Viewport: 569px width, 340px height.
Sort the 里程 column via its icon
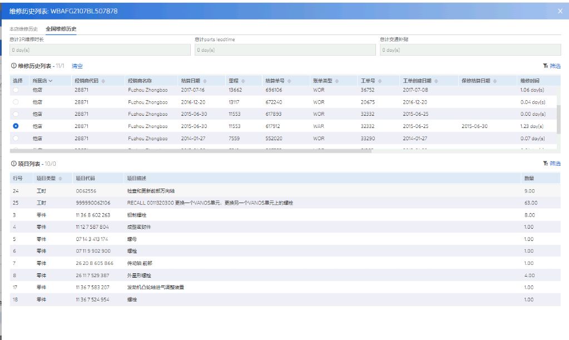point(243,81)
